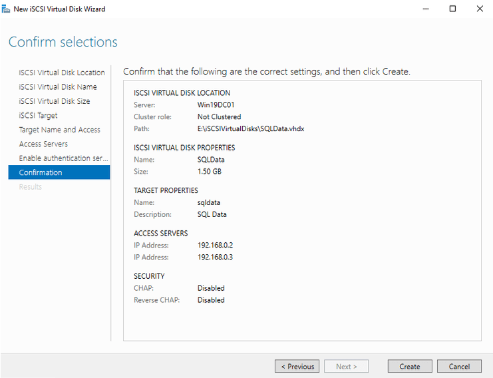Screen dimensions: 493x378
Task: Switch to the iSCSI Target step
Action: point(39,115)
